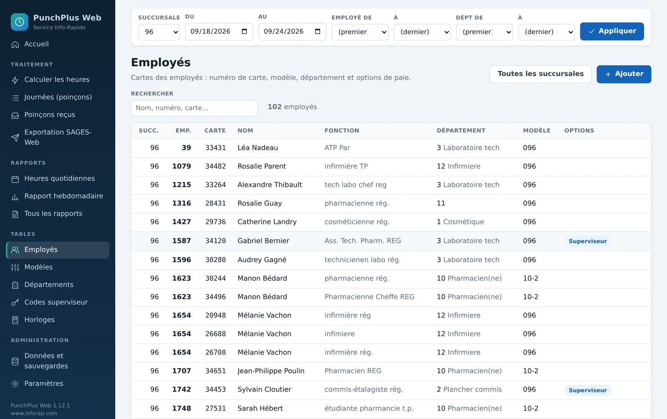Click the Rapport hebdomadaire chart icon
This screenshot has height=419, width=667.
[15, 196]
